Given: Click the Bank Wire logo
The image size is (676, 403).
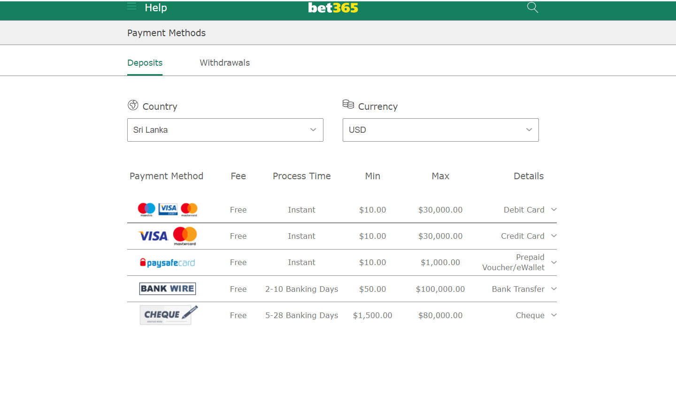Looking at the screenshot, I should (x=168, y=289).
